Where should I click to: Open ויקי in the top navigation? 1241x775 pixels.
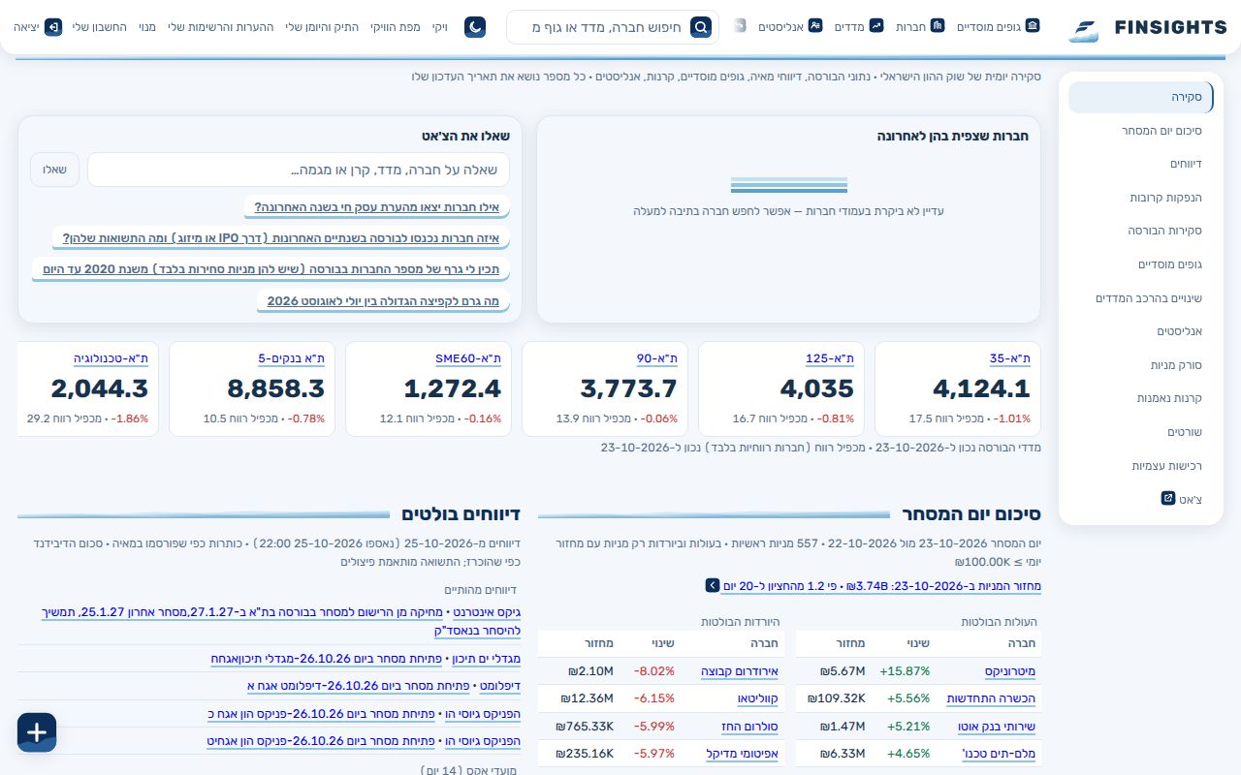[440, 27]
